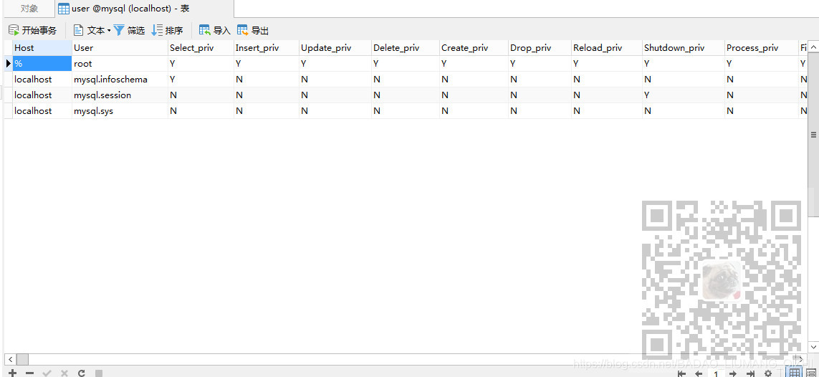Select Shutdown_priv 'Y' cell in mysql.session row
The width and height of the screenshot is (819, 377).
click(x=683, y=95)
